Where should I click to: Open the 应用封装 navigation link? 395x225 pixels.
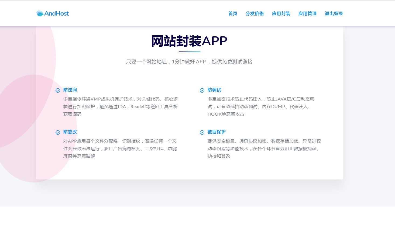tap(281, 14)
